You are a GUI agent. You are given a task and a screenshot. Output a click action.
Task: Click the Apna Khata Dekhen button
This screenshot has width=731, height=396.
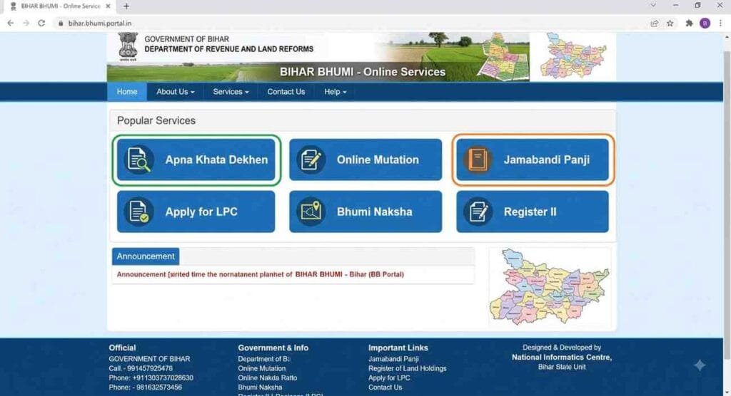[x=196, y=160]
